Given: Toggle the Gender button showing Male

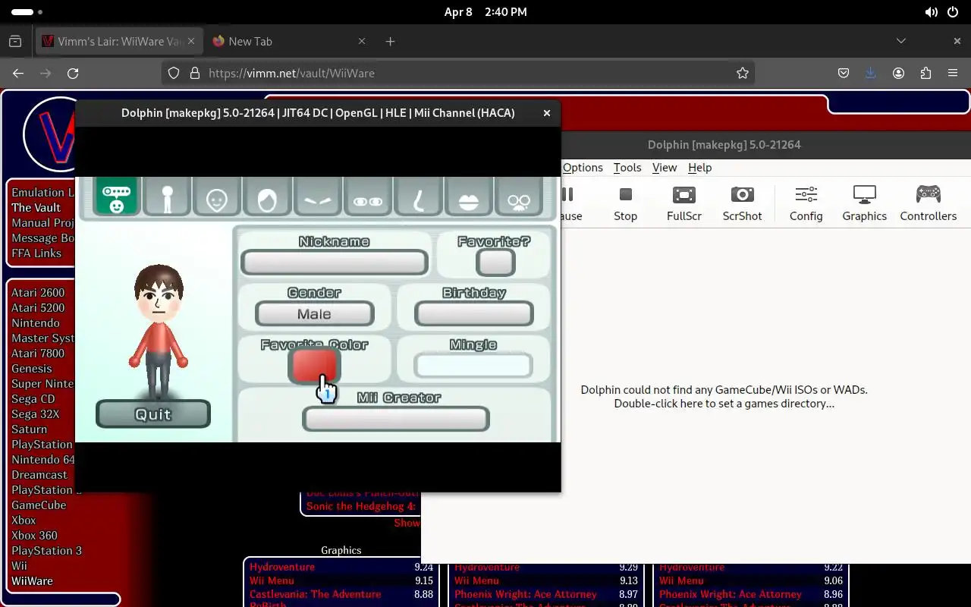Looking at the screenshot, I should (x=314, y=313).
